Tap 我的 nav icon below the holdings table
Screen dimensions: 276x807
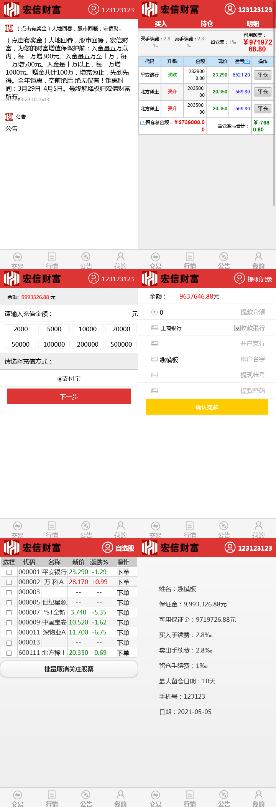point(258,257)
